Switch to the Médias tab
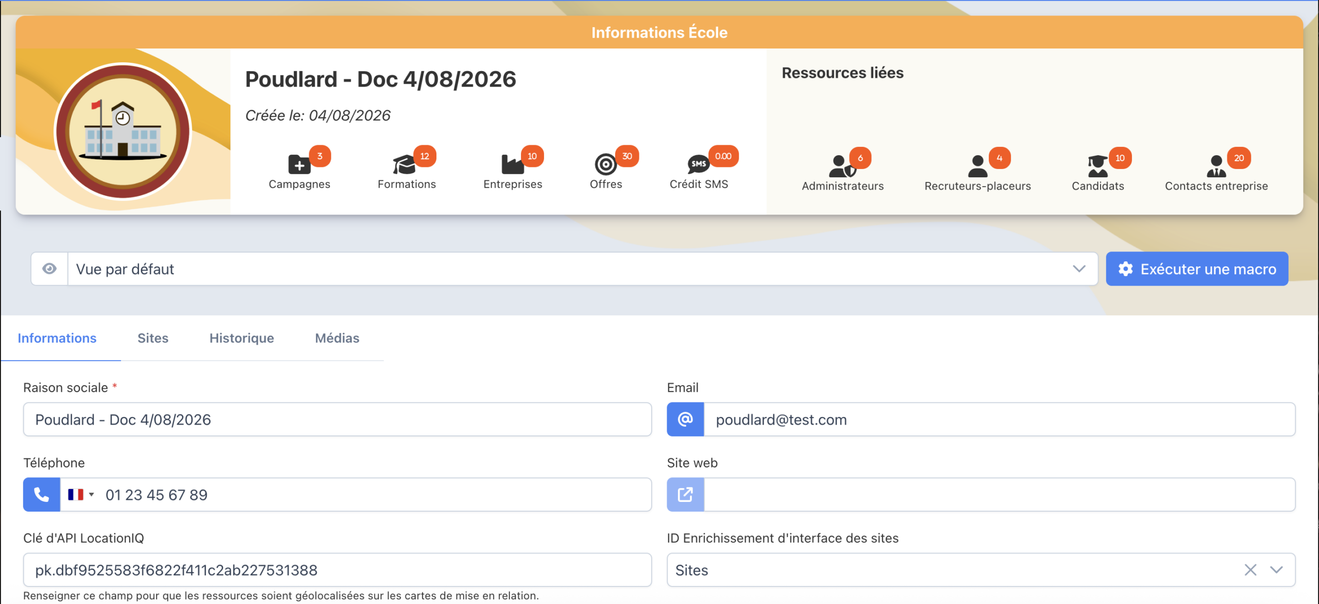 [337, 338]
